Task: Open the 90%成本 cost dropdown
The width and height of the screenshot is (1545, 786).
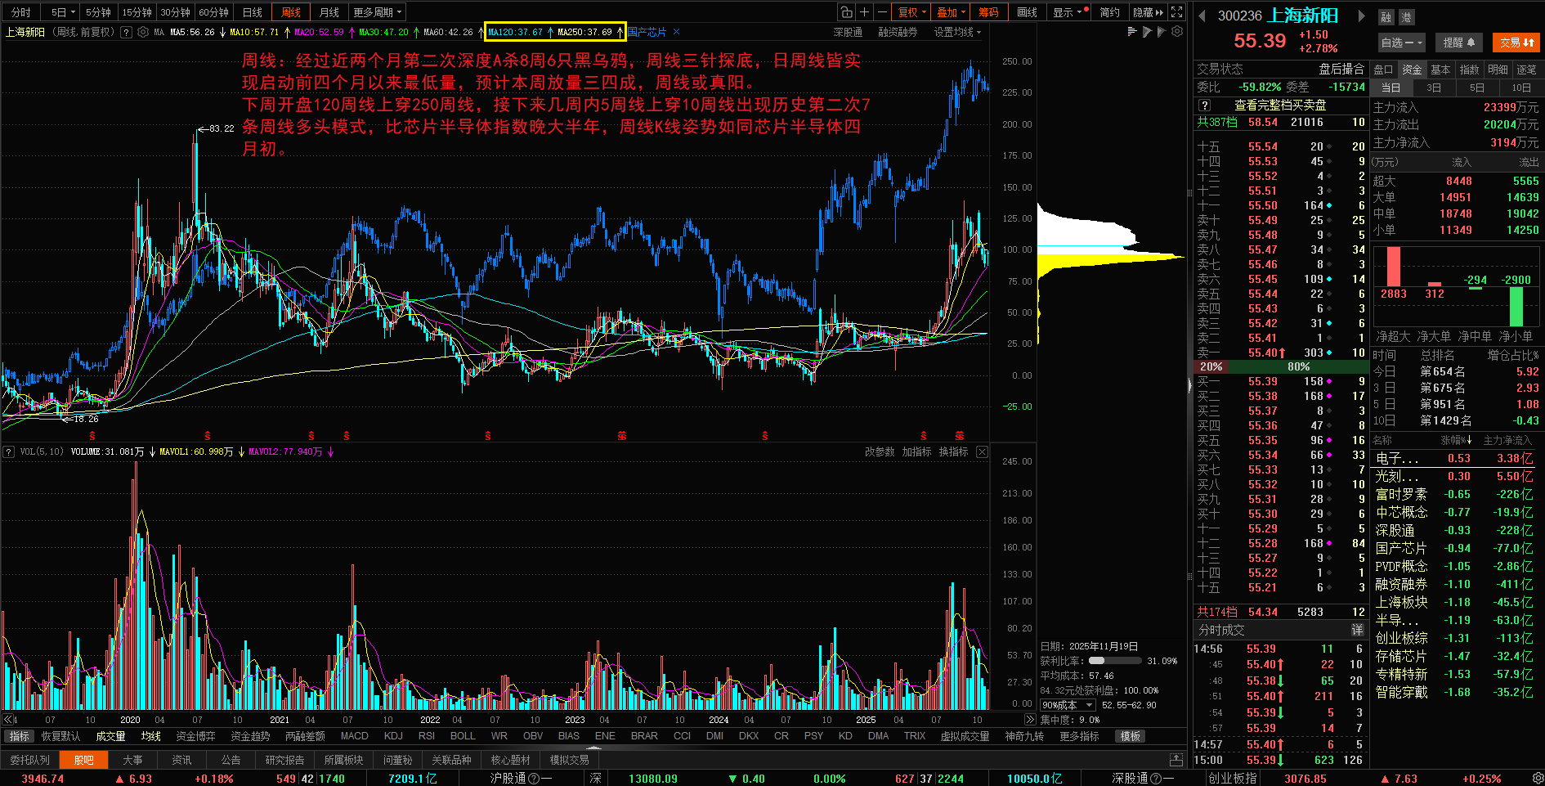Action: coord(1067,705)
